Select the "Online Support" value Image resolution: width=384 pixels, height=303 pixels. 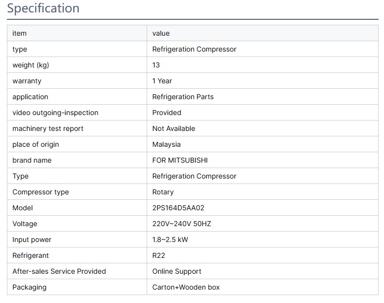[x=176, y=271]
